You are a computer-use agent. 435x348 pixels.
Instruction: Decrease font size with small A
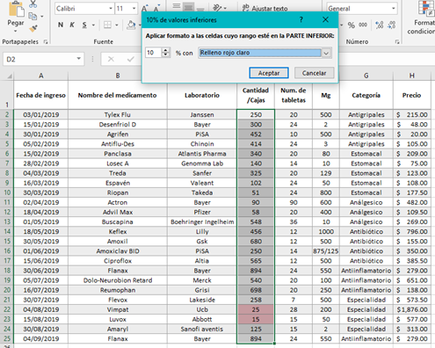tap(156, 9)
